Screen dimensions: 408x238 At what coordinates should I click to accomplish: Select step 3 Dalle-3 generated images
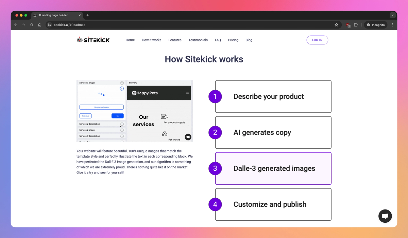point(273,168)
